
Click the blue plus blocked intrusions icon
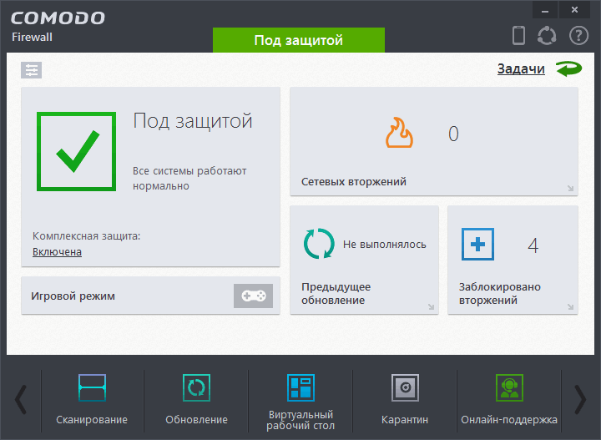477,244
